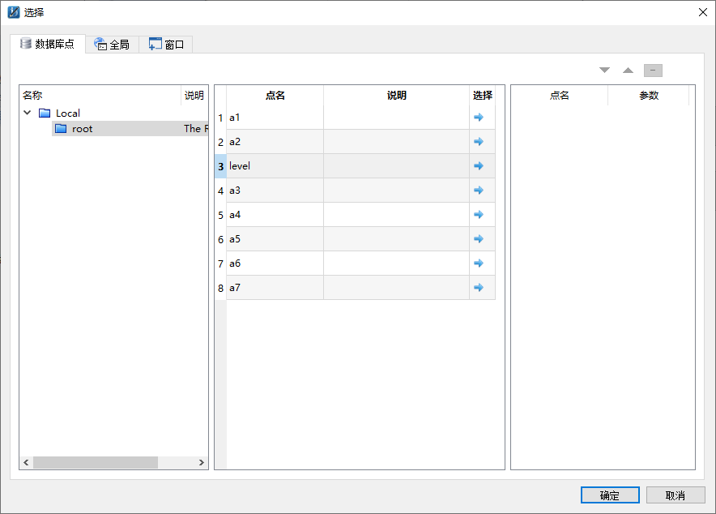Viewport: 716px width, 514px height.
Task: Click the select arrow for point a6
Action: pyautogui.click(x=479, y=263)
